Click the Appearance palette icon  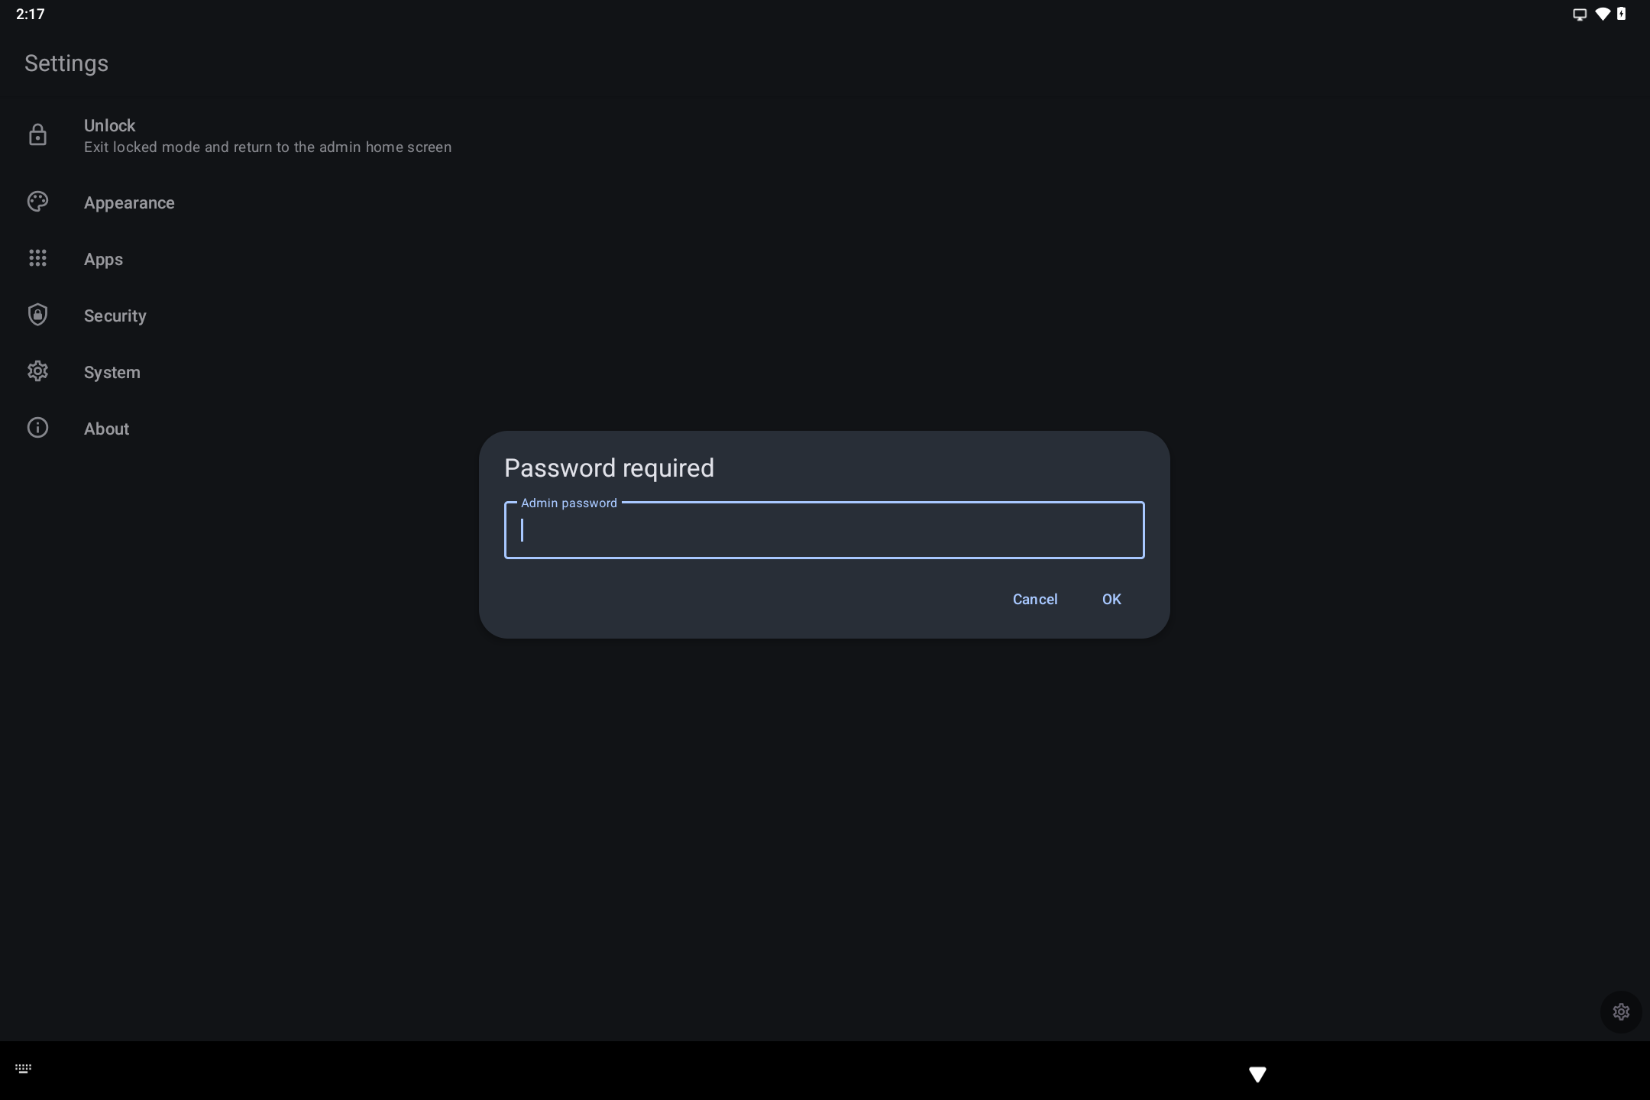37,202
